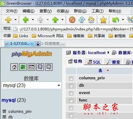This screenshot has width=133, height=119.
Task: Open the 文件(F) menu
Action: 11,11
